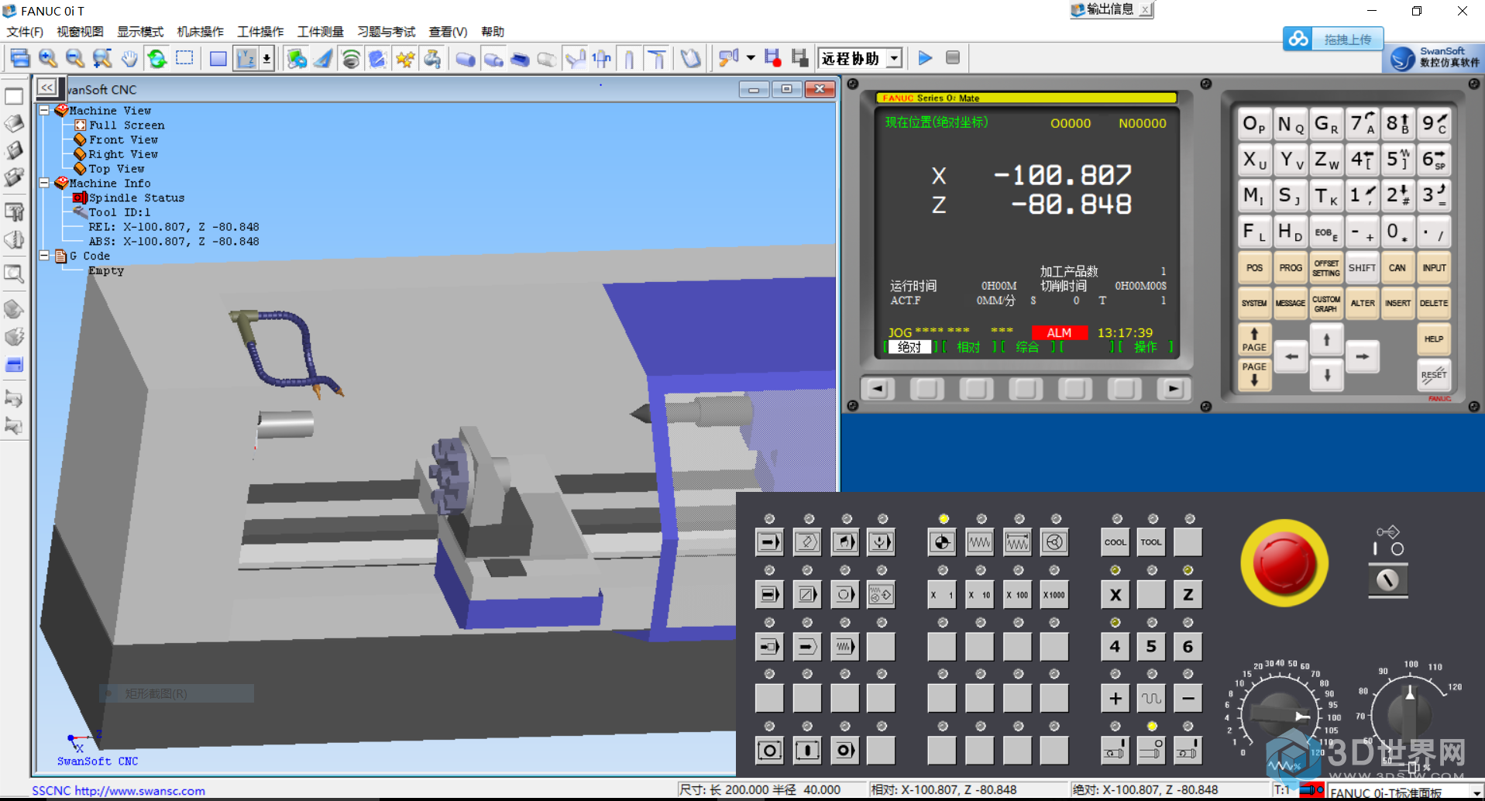Click the green rotate view toolbar icon
Screen dimensions: 1485x801
pos(157,58)
